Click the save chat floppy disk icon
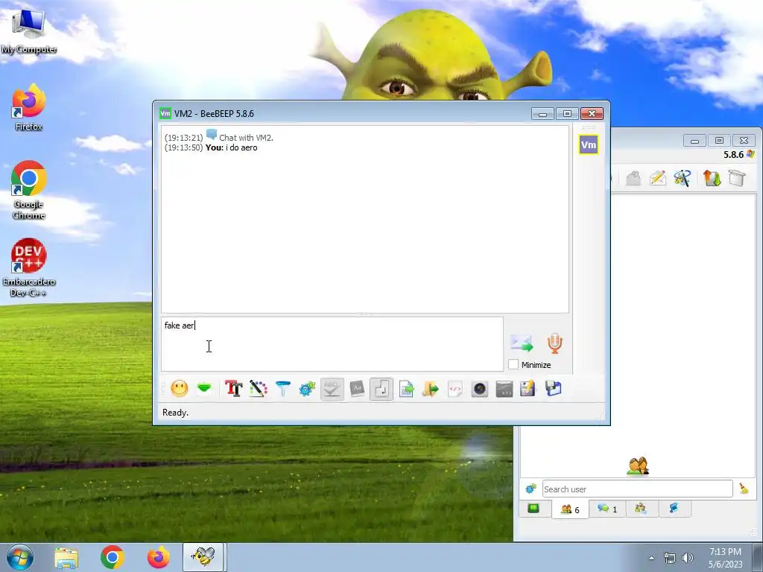The image size is (763, 572). pyautogui.click(x=554, y=389)
